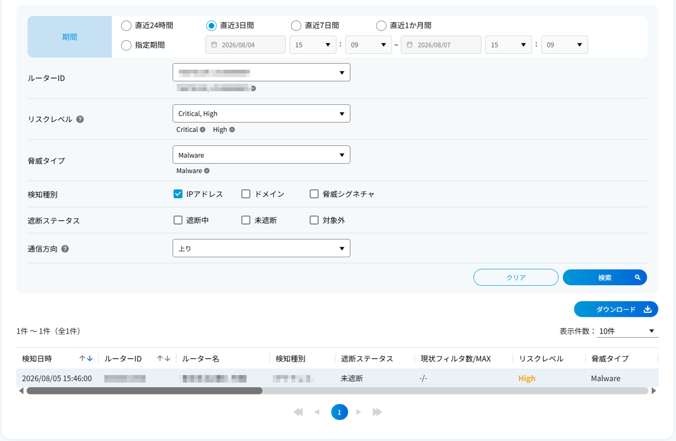Open the 通信方向 dropdown showing 上り
The width and height of the screenshot is (676, 441).
(x=262, y=249)
